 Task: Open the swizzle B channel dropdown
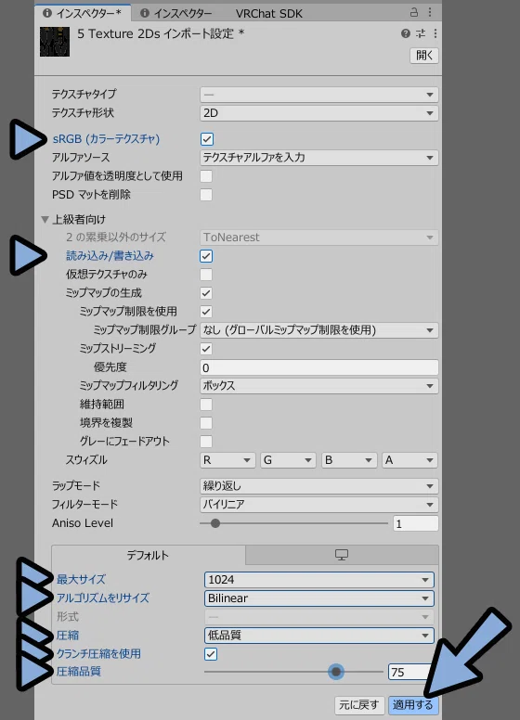click(x=348, y=460)
